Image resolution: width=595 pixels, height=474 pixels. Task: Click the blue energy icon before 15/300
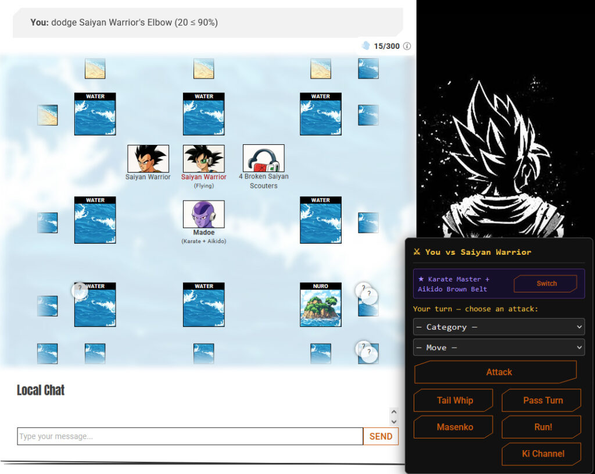pos(366,45)
